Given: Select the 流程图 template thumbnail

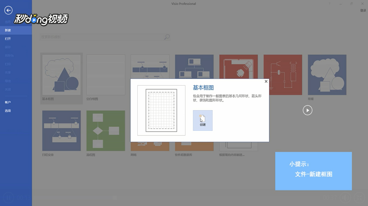Looking at the screenshot, I should (x=106, y=131).
